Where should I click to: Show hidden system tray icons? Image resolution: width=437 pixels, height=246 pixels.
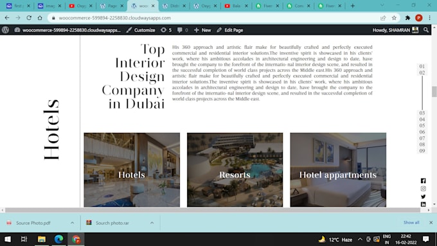(x=360, y=240)
